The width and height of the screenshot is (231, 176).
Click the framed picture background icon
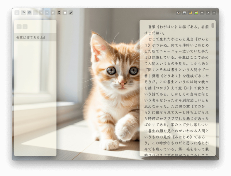tap(196, 13)
